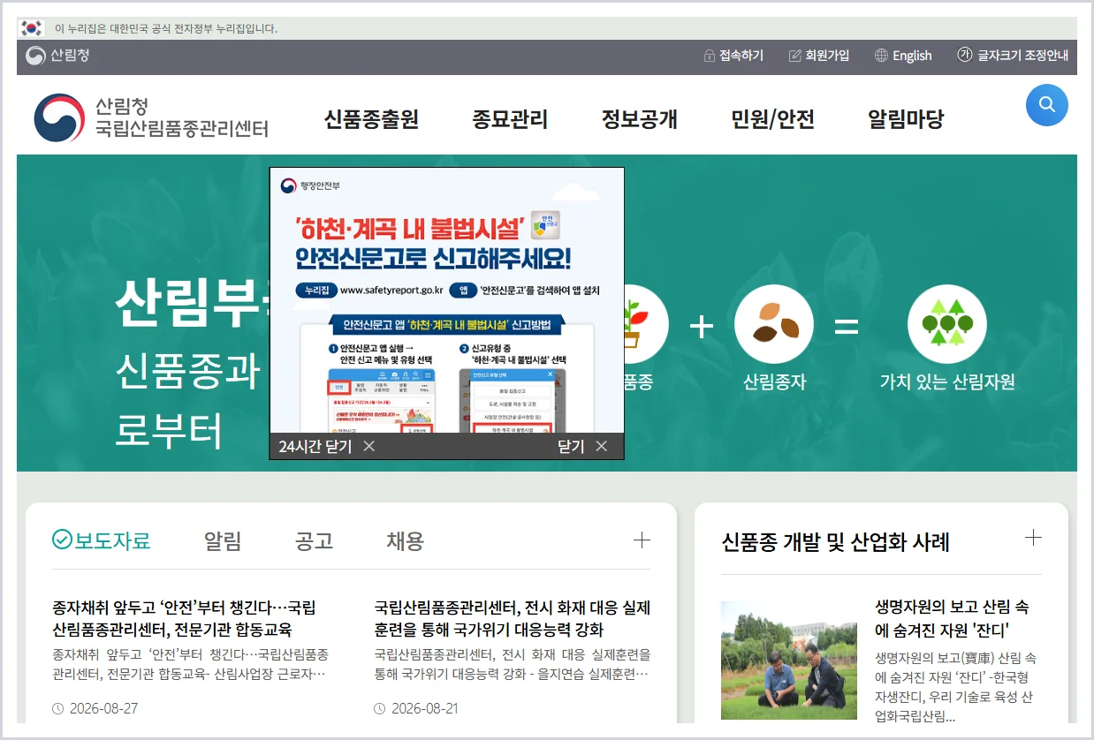Open the 정보공개 menu
Viewport: 1094px width, 740px height.
(640, 118)
